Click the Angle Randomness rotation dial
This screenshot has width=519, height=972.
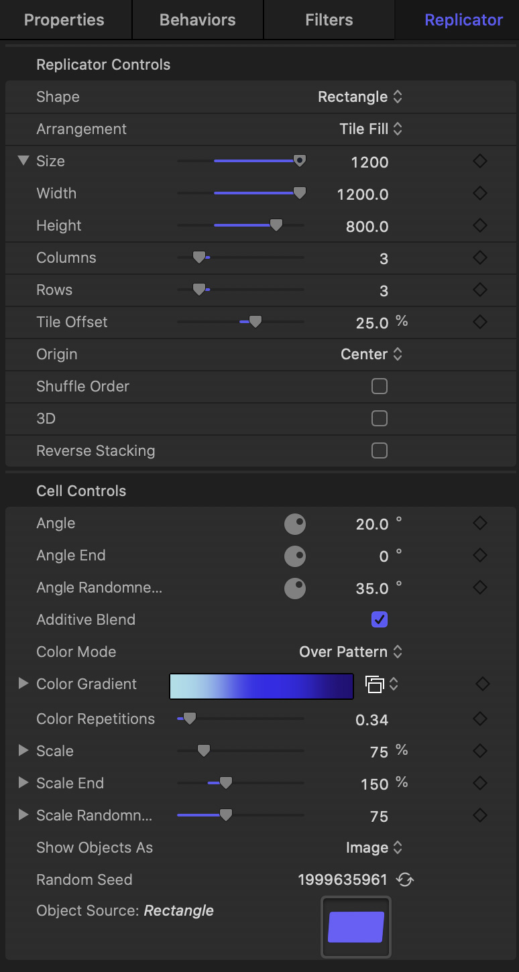coord(295,589)
